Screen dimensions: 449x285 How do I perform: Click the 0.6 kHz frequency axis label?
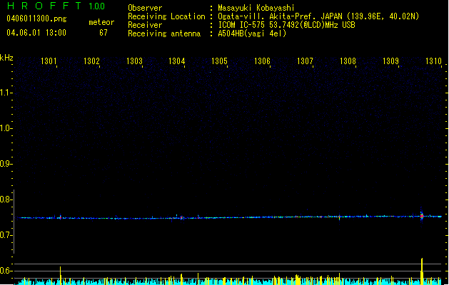(6, 271)
